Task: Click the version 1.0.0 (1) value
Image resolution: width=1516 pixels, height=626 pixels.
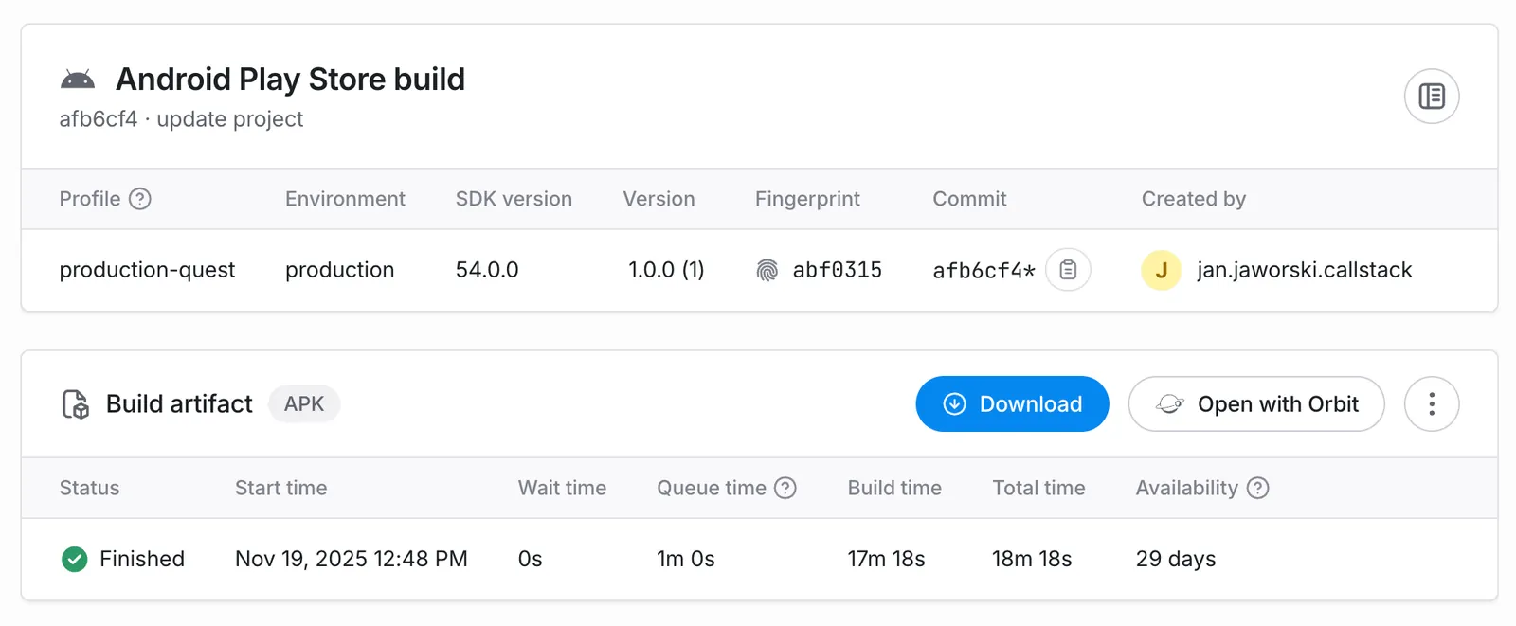Action: (666, 270)
